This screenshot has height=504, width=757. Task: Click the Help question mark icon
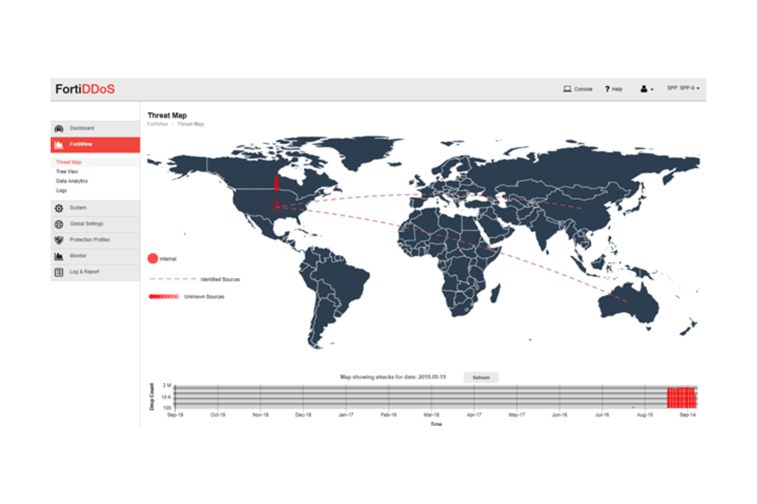click(x=607, y=89)
